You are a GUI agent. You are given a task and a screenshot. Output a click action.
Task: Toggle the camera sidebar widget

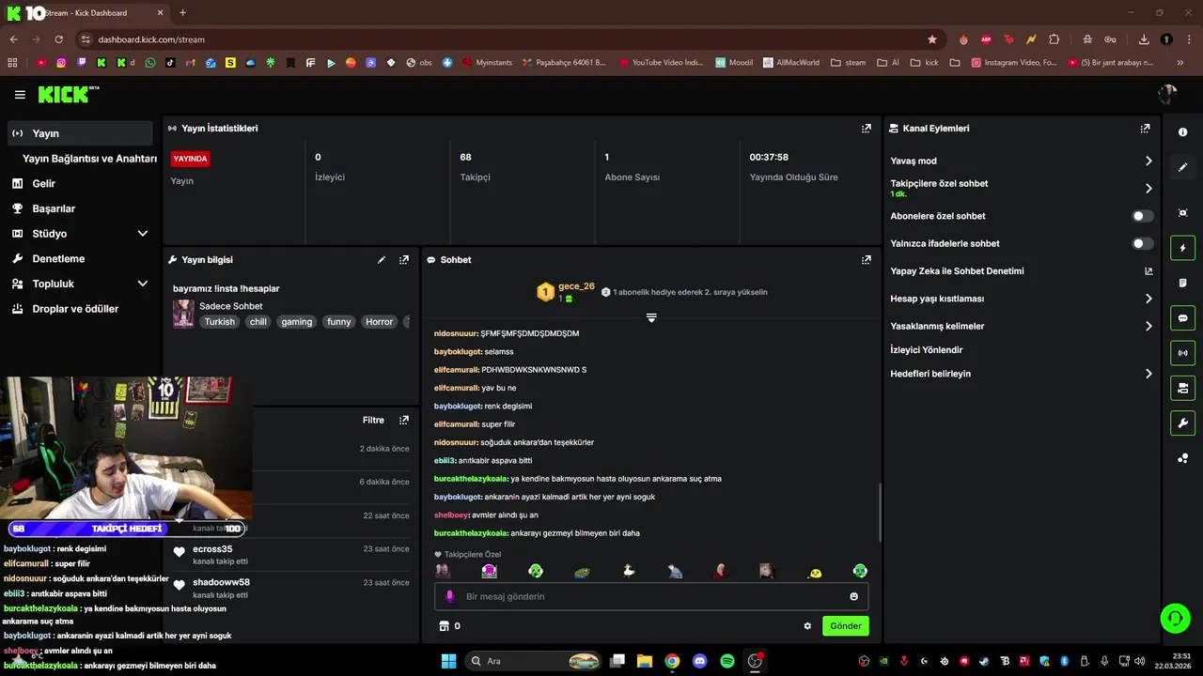click(x=1182, y=388)
